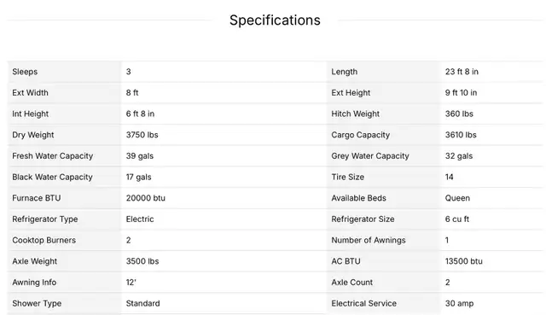This screenshot has width=546, height=315.
Task: Click the Specifications heading
Action: [x=275, y=20]
